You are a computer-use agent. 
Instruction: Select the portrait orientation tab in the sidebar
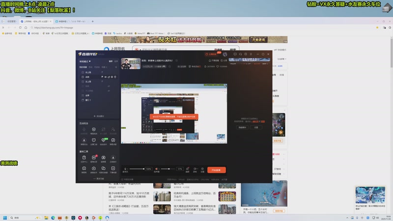[116, 61]
